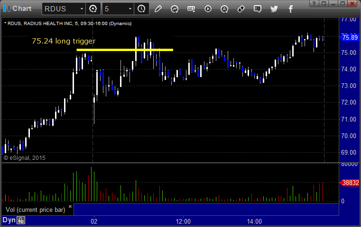Share chart via Twitter icon
361x227 pixels.
pos(274,9)
